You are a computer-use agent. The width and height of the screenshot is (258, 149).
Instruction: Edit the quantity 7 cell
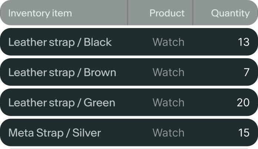coord(247,73)
